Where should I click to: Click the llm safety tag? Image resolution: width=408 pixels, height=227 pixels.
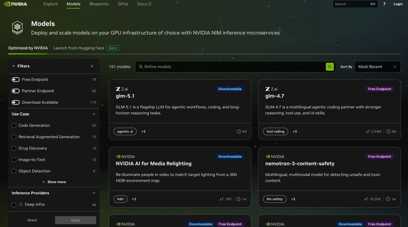click(275, 199)
